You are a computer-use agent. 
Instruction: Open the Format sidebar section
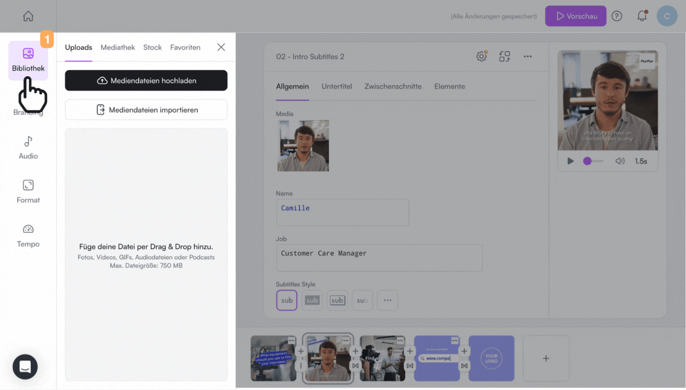[x=28, y=192]
